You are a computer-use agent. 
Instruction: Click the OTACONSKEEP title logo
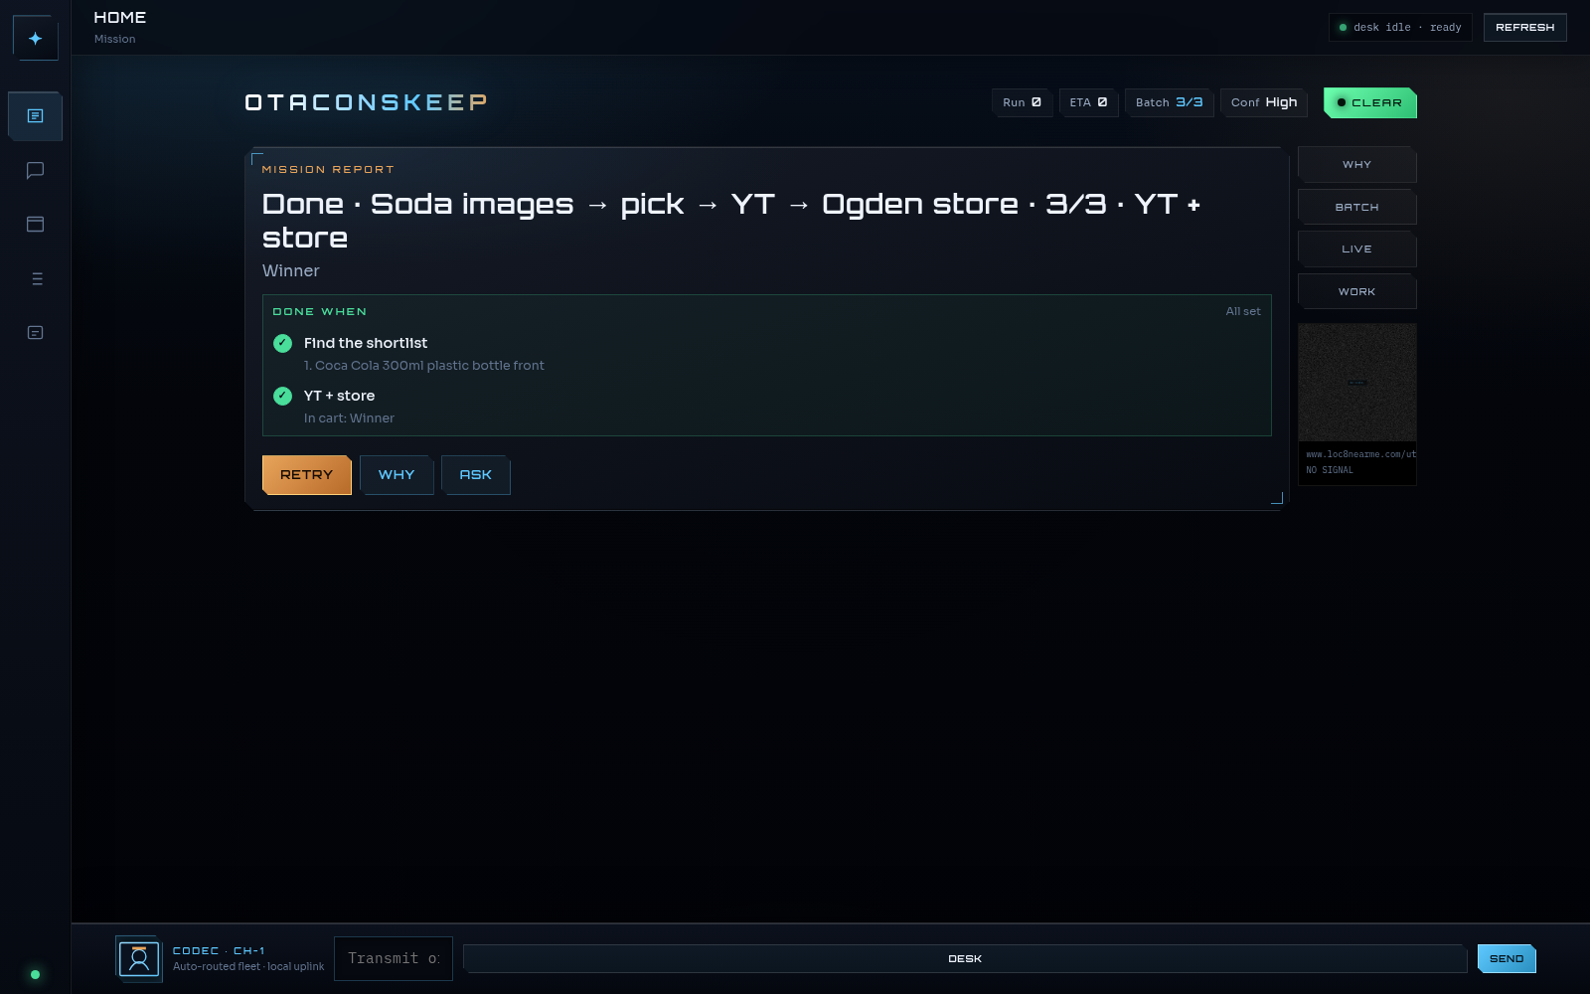(366, 102)
